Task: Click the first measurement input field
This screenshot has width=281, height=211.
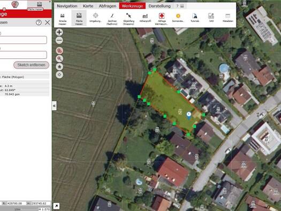Action: point(24,40)
